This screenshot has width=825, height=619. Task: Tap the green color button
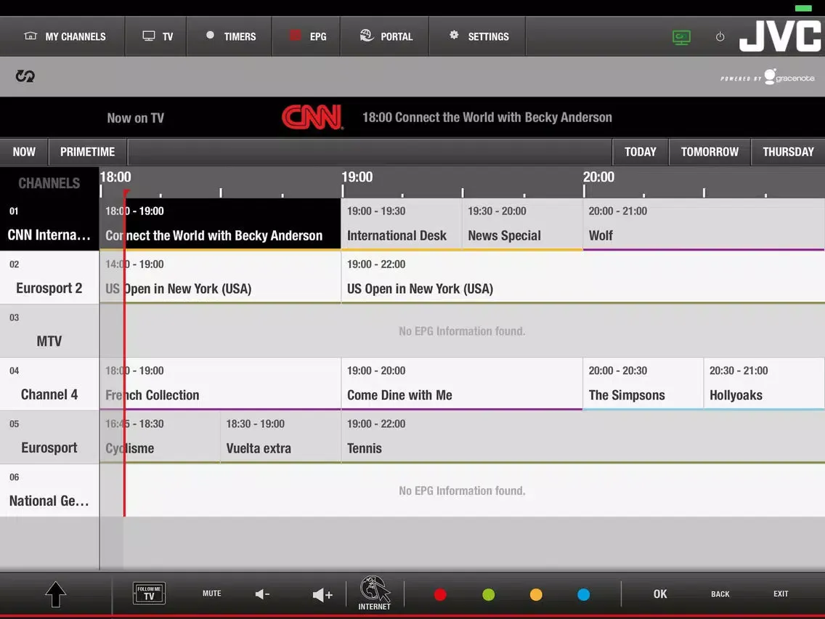click(488, 594)
